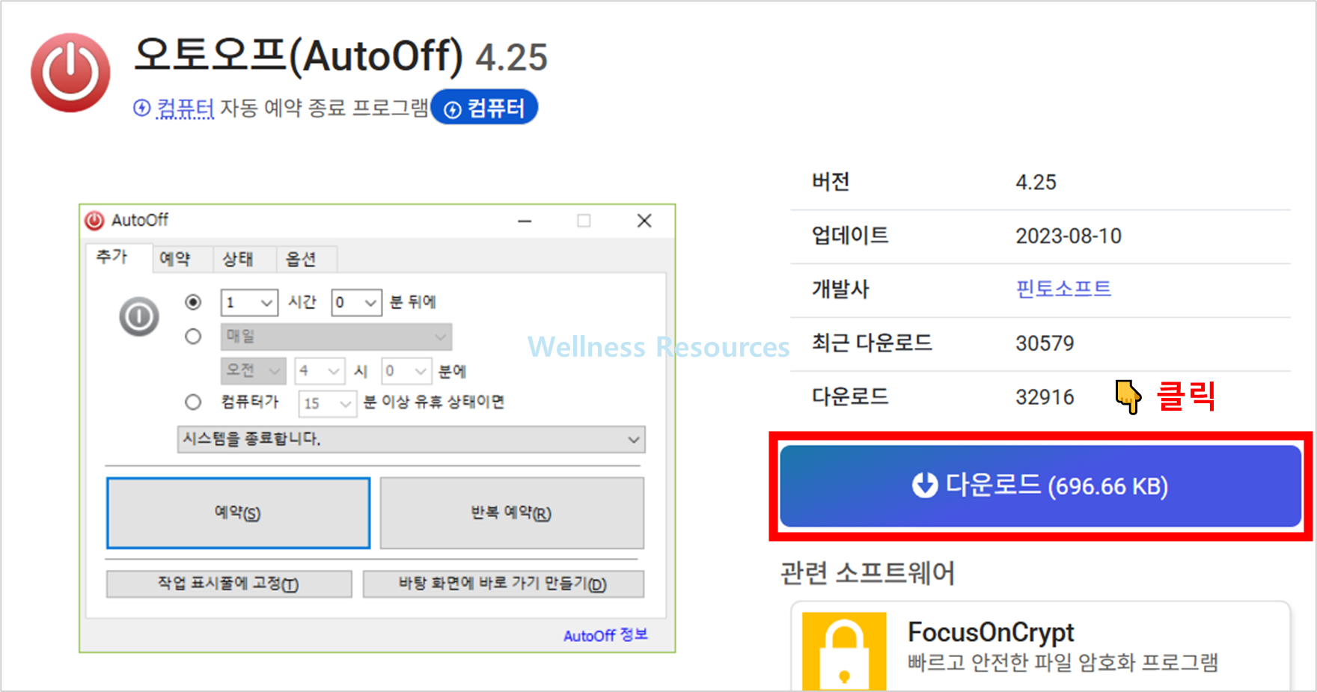Viewport: 1317px width, 692px height.
Task: Click 작업 표시줄에 고정(T) button
Action: tap(229, 584)
